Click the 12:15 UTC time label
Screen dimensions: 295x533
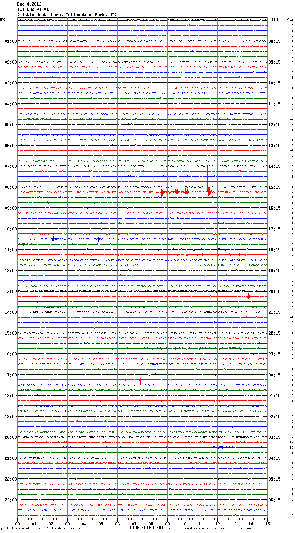click(x=275, y=125)
